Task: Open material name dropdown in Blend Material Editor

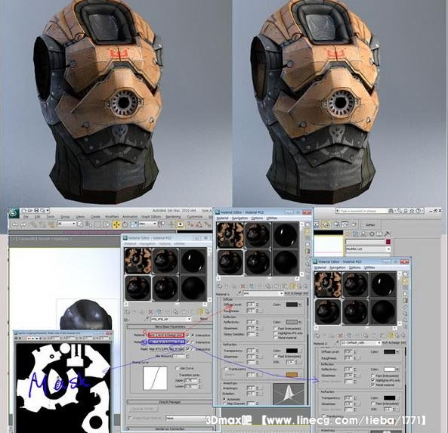Action: pyautogui.click(x=171, y=319)
